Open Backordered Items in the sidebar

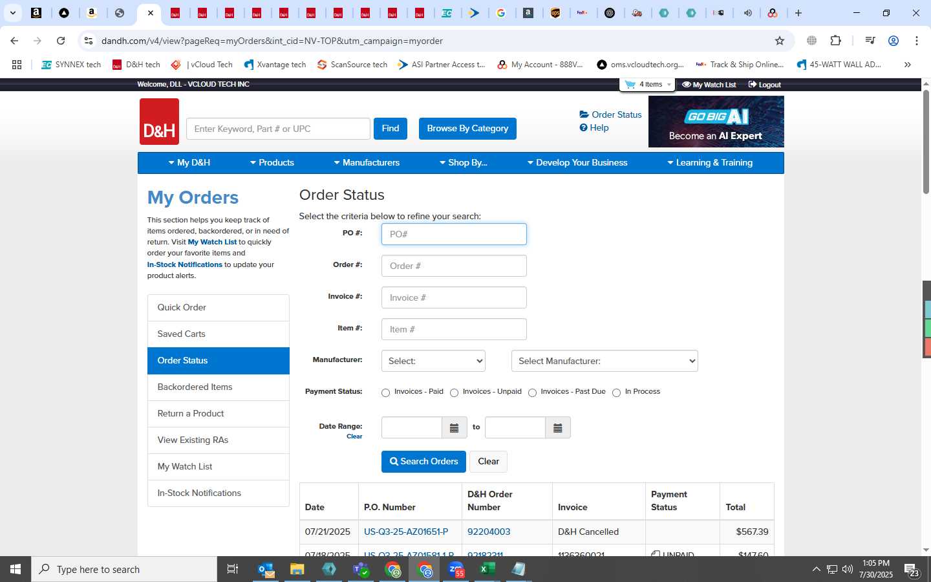pos(219,387)
